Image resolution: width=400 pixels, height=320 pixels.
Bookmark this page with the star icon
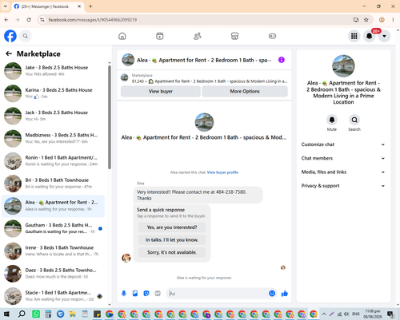[x=366, y=20]
